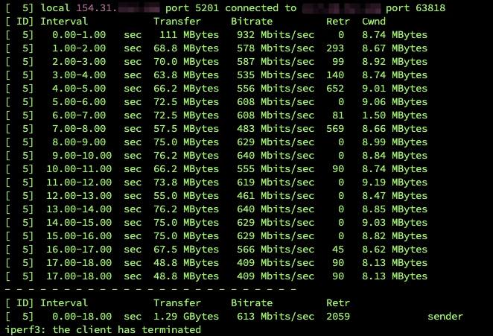493x336 pixels.
Task: Select the '578 Mbits/sec' bitrate
Action: [276, 48]
